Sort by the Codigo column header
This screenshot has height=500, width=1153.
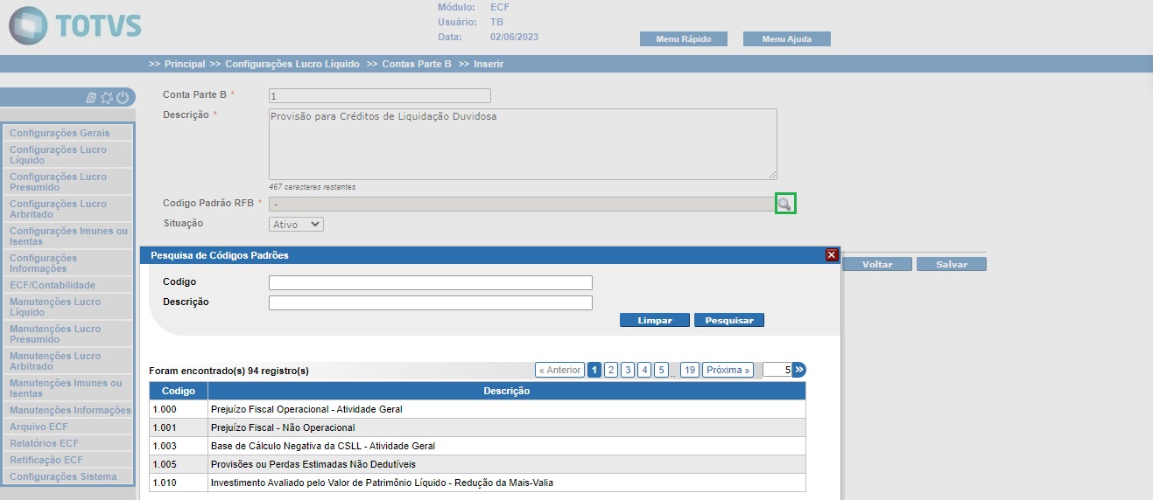click(x=179, y=391)
